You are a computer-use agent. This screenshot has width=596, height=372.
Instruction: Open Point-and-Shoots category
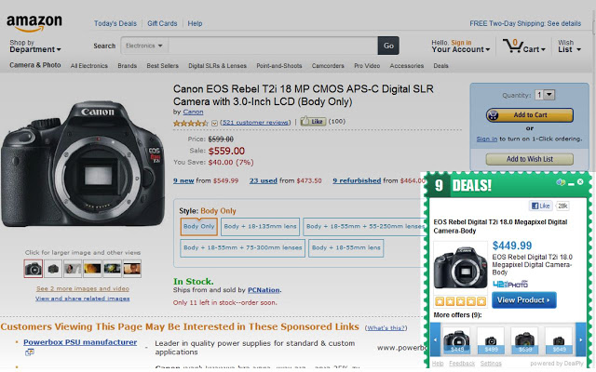[279, 66]
